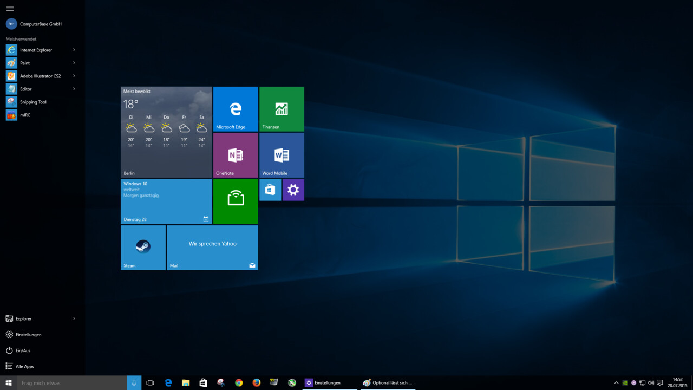Open Microsoft Edge from its Start tile
This screenshot has height=390, width=693.
coord(235,108)
